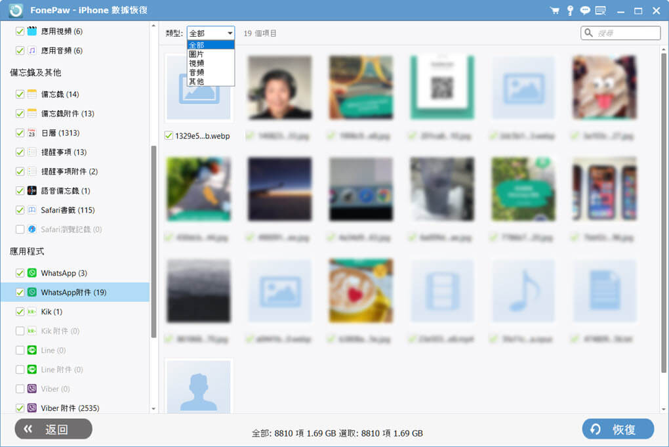Click the WhatsApp app icon in sidebar

32,273
